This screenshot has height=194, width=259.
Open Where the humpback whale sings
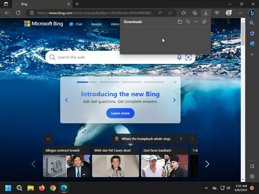click(143, 139)
